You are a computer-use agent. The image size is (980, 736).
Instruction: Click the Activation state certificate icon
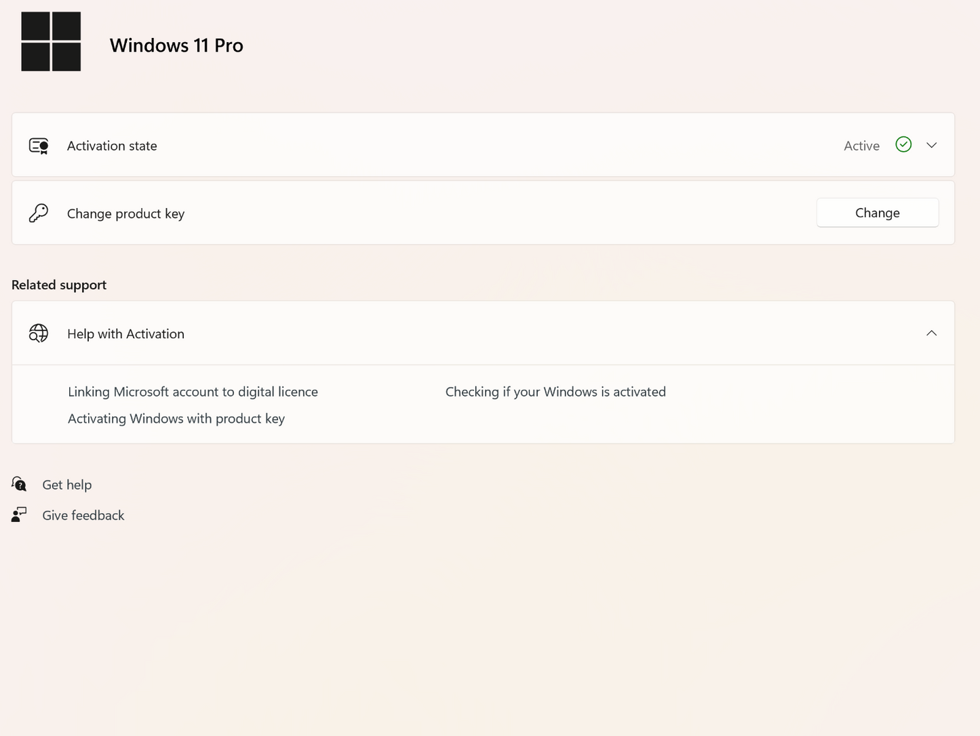click(x=39, y=146)
